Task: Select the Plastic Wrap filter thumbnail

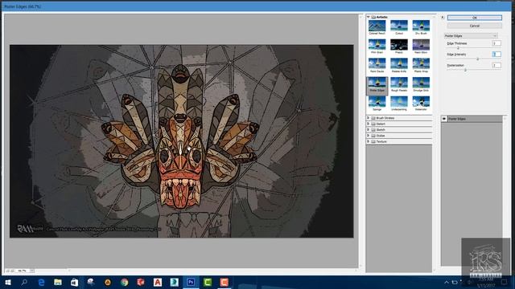Action: point(421,63)
